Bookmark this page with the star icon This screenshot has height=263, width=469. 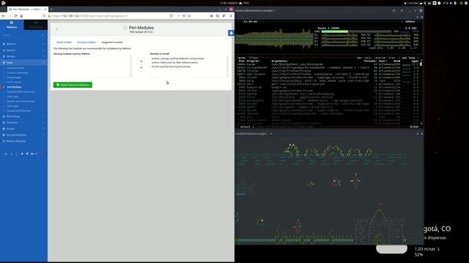pos(189,16)
